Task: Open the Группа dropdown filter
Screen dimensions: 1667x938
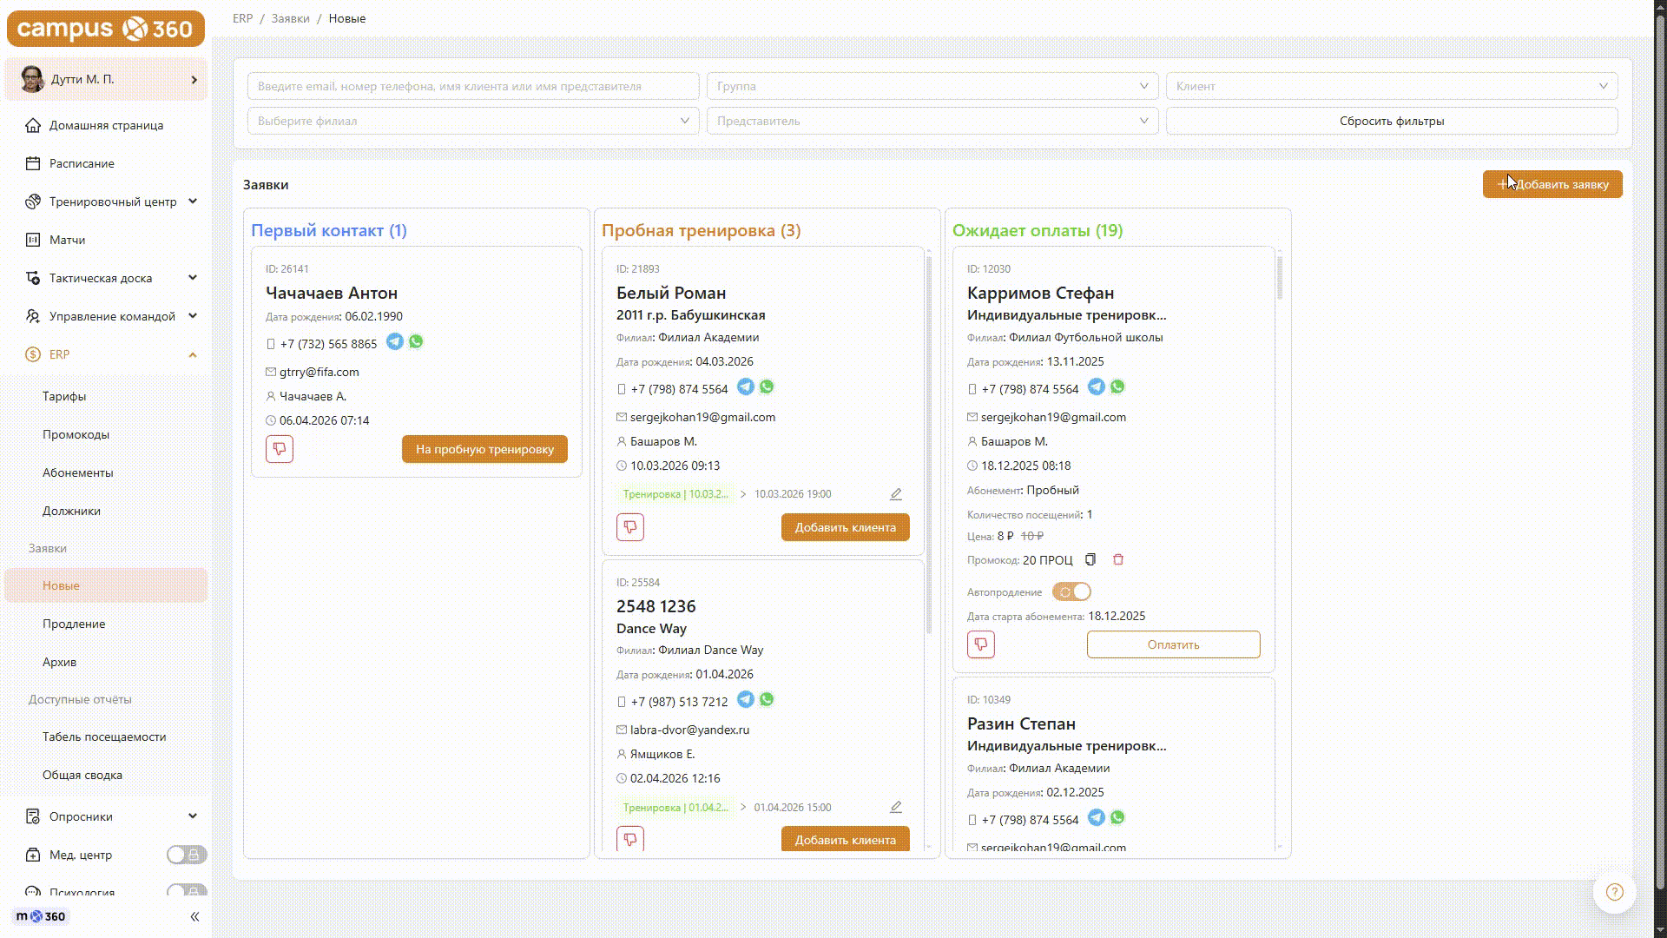Action: point(932,86)
